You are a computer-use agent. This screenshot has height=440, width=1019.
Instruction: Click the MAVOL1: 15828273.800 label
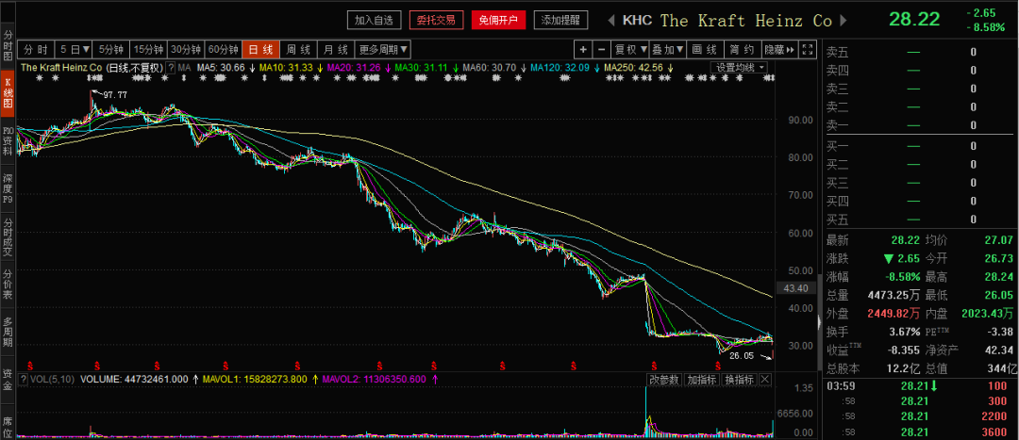point(256,379)
